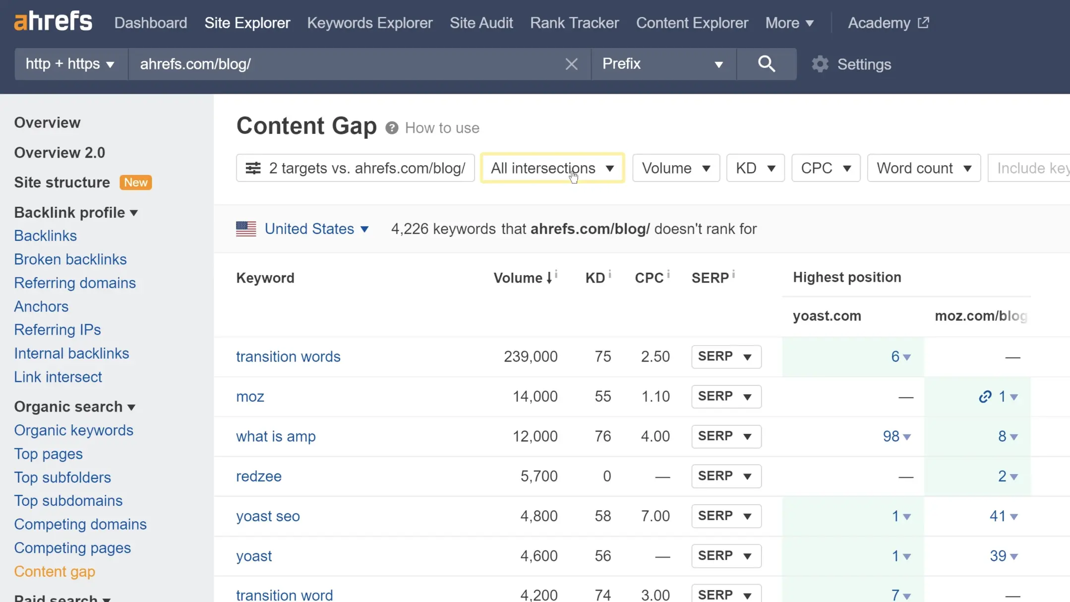1070x602 pixels.
Task: Collapse the Organic search section
Action: point(75,407)
